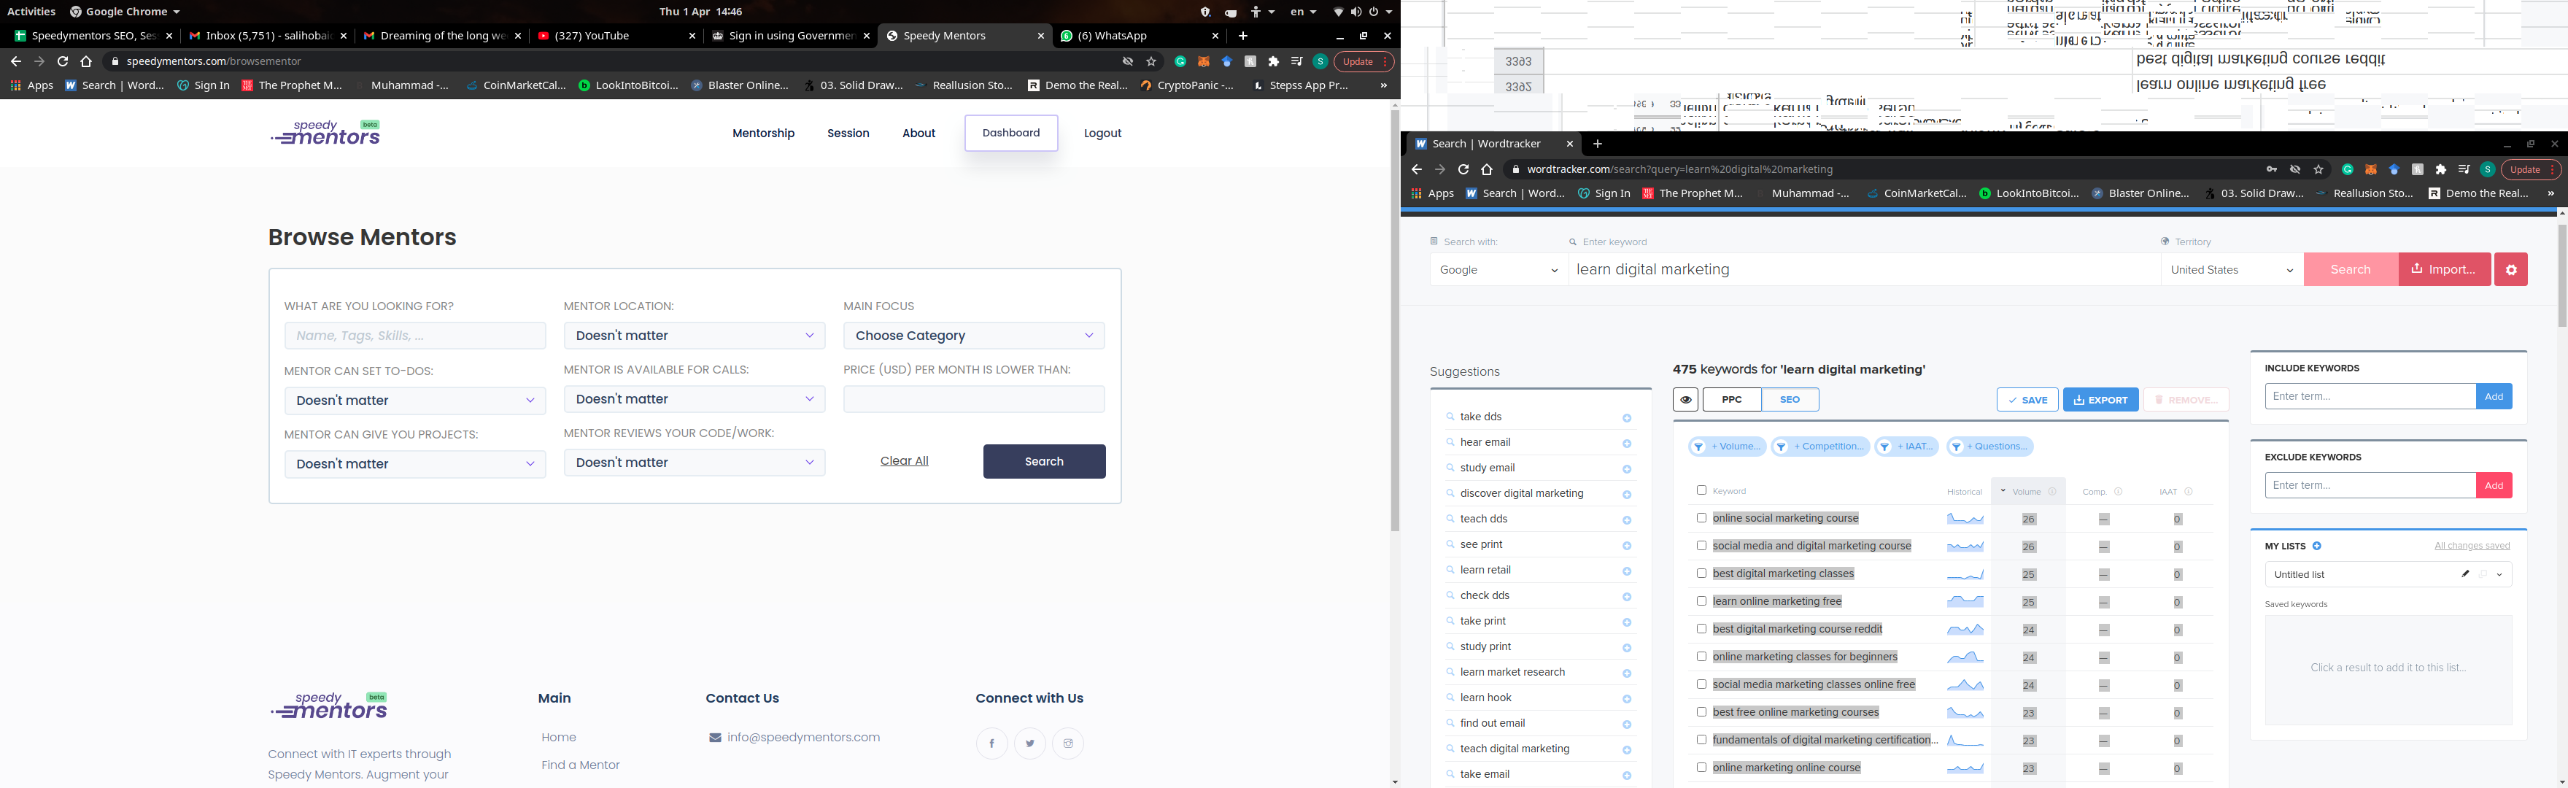Open Speedy Mentors Instagram icon
Image resolution: width=2568 pixels, height=788 pixels.
point(1067,743)
